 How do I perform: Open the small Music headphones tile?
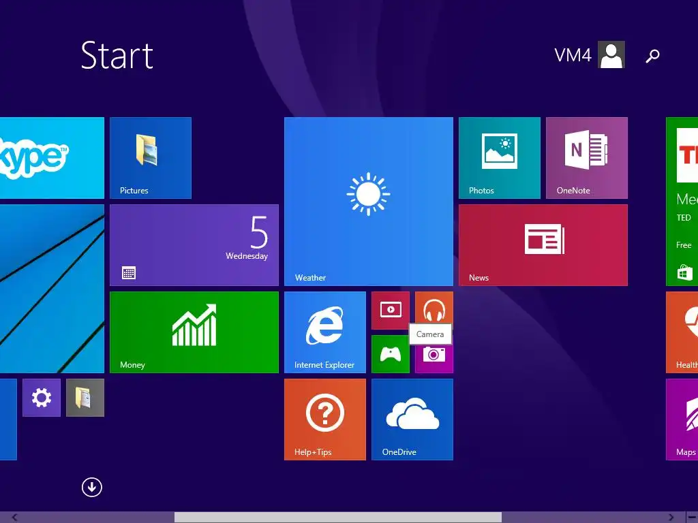434,308
